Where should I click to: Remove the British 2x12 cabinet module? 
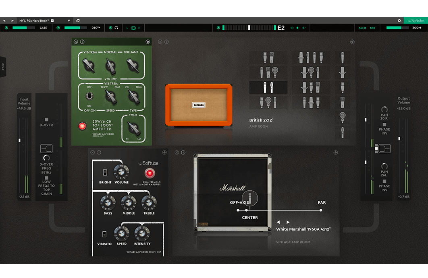tap(160, 42)
